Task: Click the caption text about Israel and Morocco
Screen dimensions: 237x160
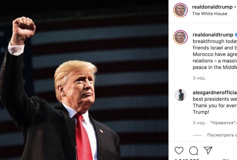Action: click(x=215, y=54)
